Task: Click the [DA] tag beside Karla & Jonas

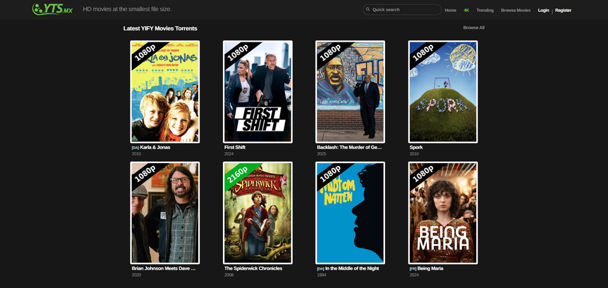Action: point(136,148)
